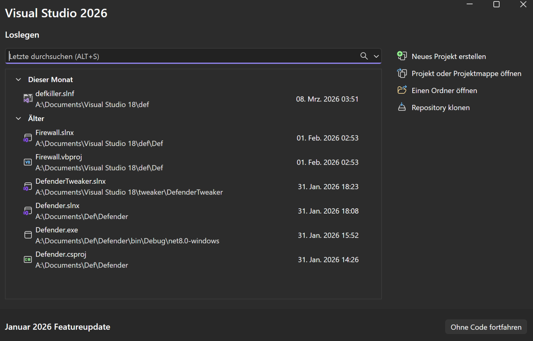Click the date '08. Mrz. 2026 03:51'
This screenshot has height=341, width=533.
pos(327,99)
